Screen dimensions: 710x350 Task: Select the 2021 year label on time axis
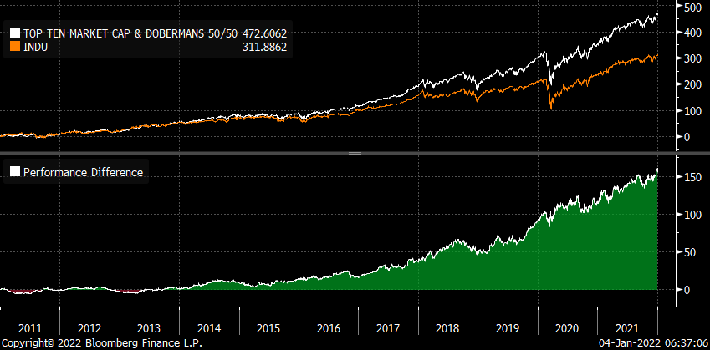(x=628, y=327)
